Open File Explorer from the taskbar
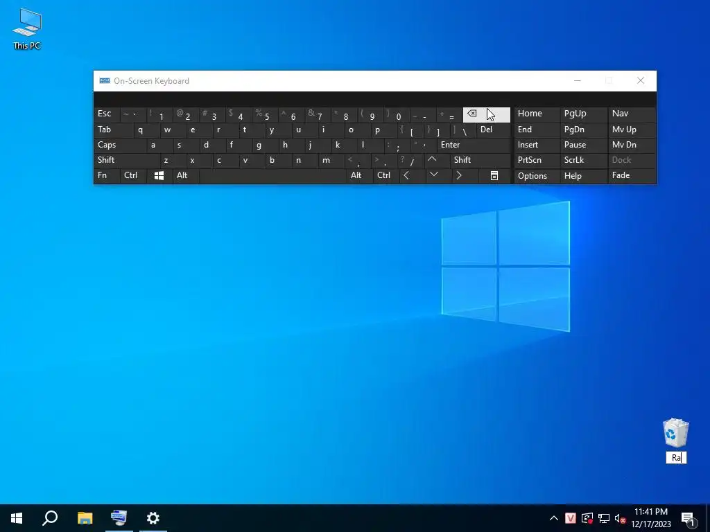Viewport: 710px width, 532px height. click(85, 518)
